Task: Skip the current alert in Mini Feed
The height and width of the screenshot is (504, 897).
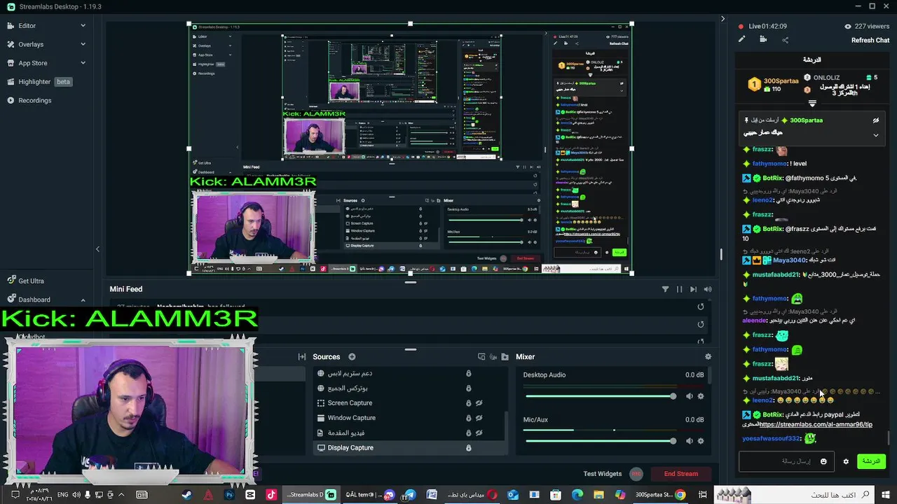Action: 693,289
